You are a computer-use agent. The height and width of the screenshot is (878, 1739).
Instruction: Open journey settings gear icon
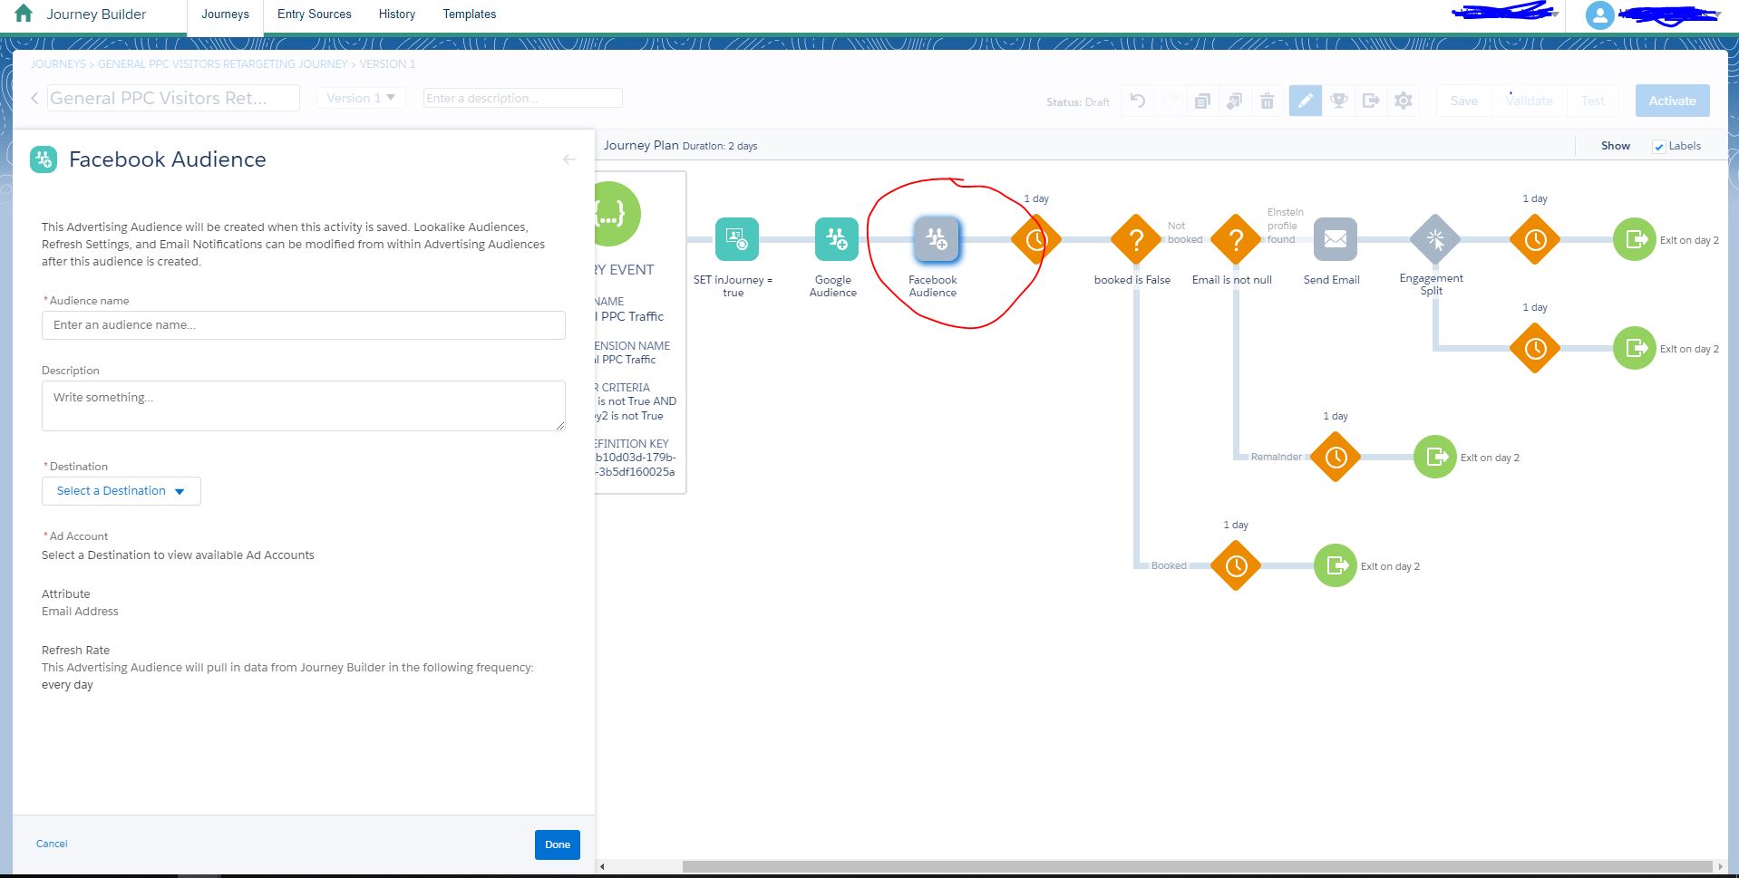[x=1404, y=101]
